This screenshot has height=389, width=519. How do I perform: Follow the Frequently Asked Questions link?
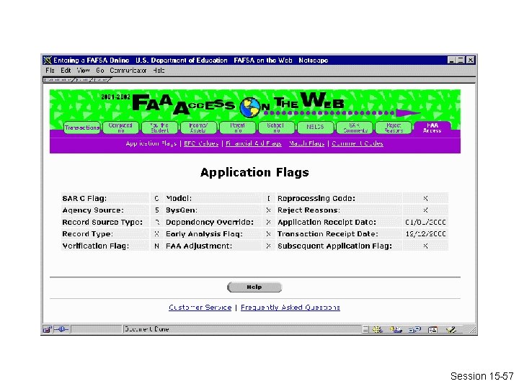tap(290, 308)
